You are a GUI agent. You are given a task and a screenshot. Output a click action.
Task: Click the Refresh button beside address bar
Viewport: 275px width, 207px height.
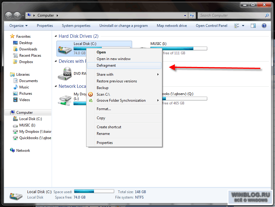point(192,15)
